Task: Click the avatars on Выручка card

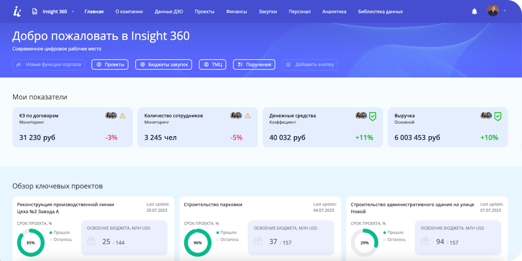Action: tap(486, 115)
